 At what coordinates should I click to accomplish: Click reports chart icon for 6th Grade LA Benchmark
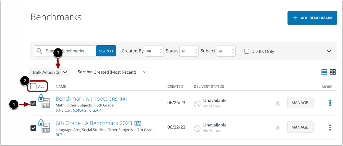(278, 128)
